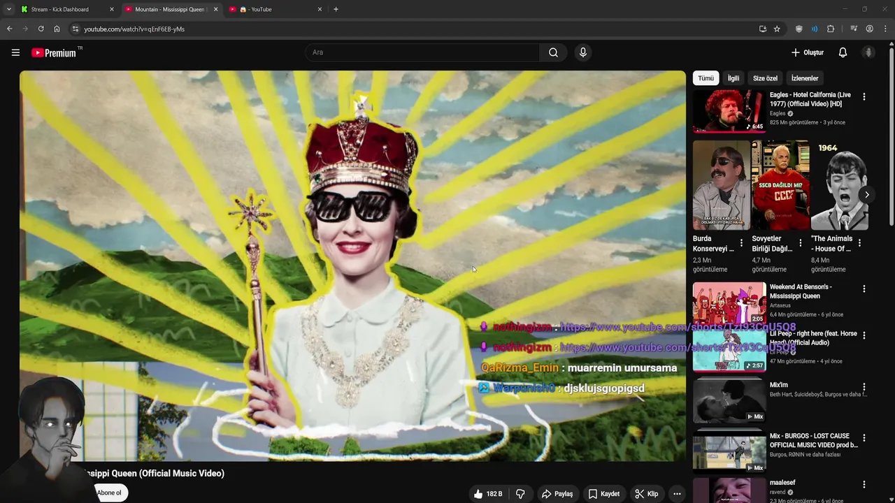This screenshot has height=503, width=895.
Task: Reload the current page
Action: (x=41, y=29)
